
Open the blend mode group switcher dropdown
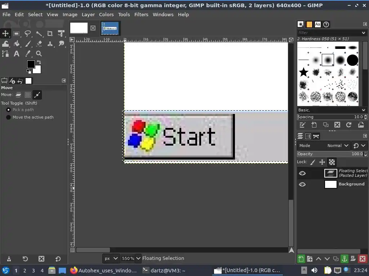click(359, 146)
